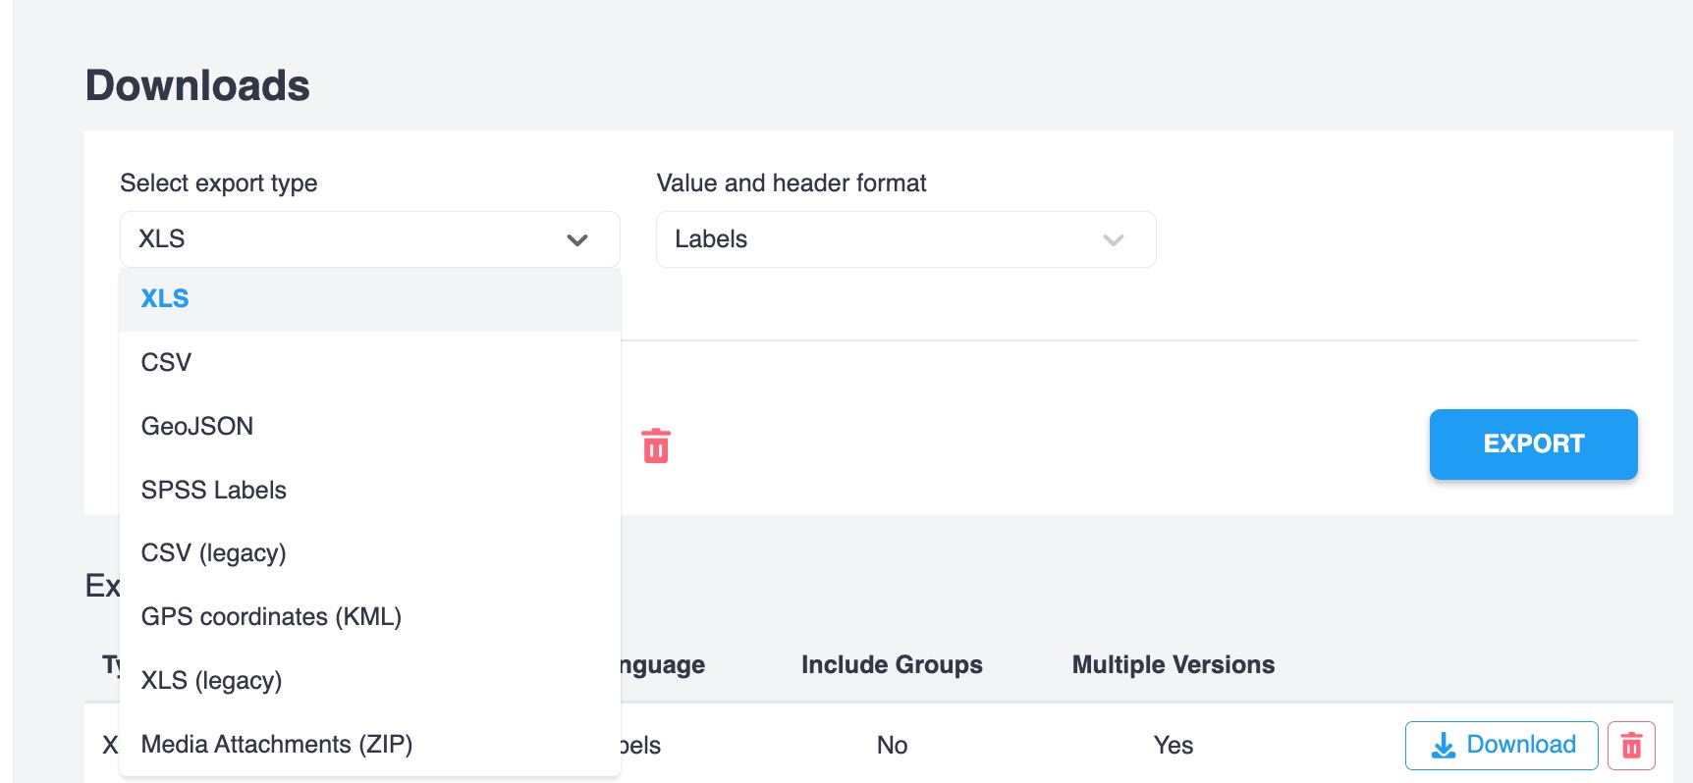Image resolution: width=1693 pixels, height=783 pixels.
Task: Click the Download button for the export
Action: point(1502,746)
